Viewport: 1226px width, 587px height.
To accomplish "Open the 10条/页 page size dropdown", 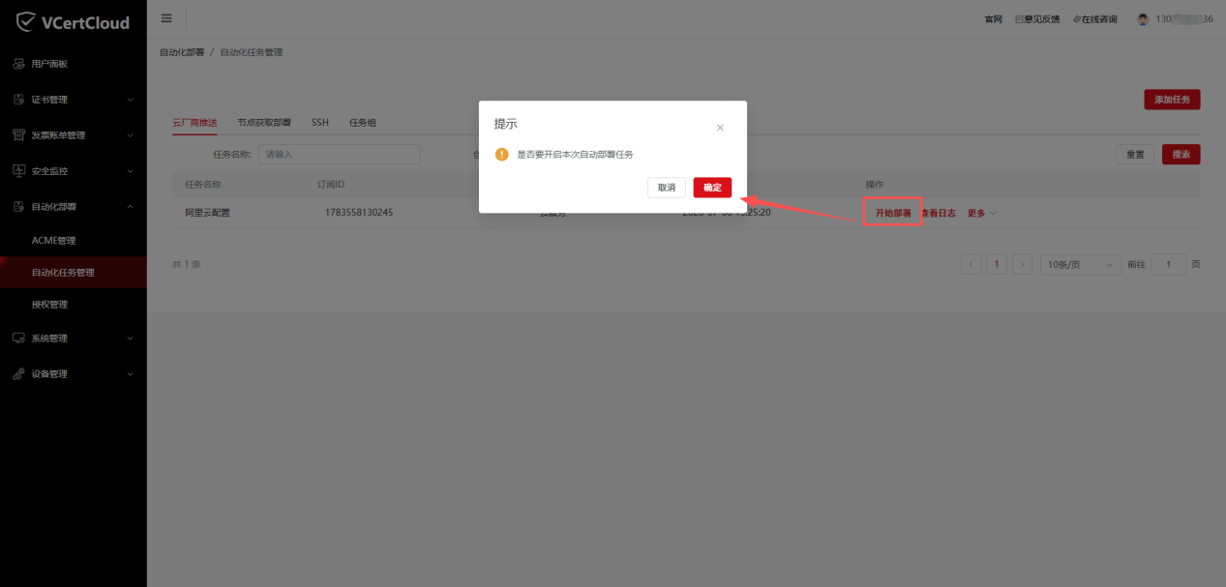I will click(1080, 264).
